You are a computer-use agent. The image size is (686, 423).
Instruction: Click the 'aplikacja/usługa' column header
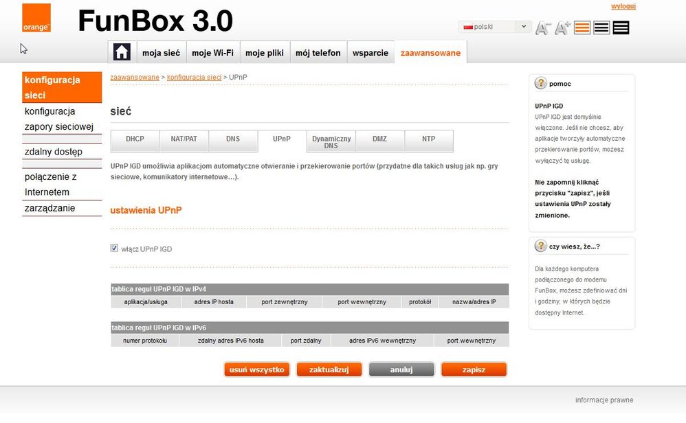click(146, 302)
